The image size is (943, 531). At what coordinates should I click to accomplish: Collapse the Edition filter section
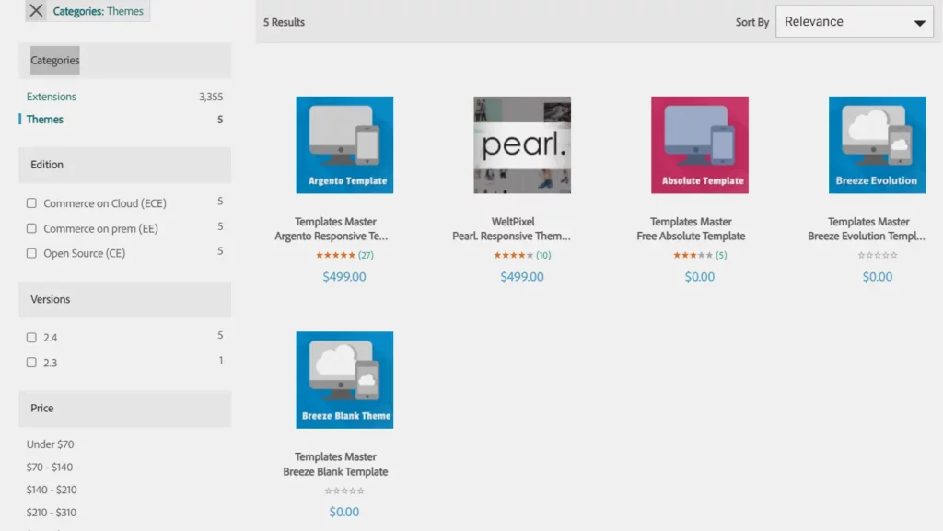125,165
